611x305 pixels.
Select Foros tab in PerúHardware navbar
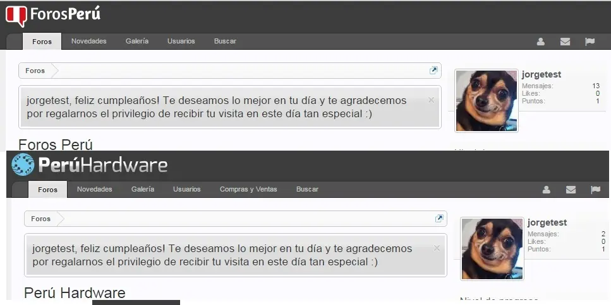tap(47, 189)
